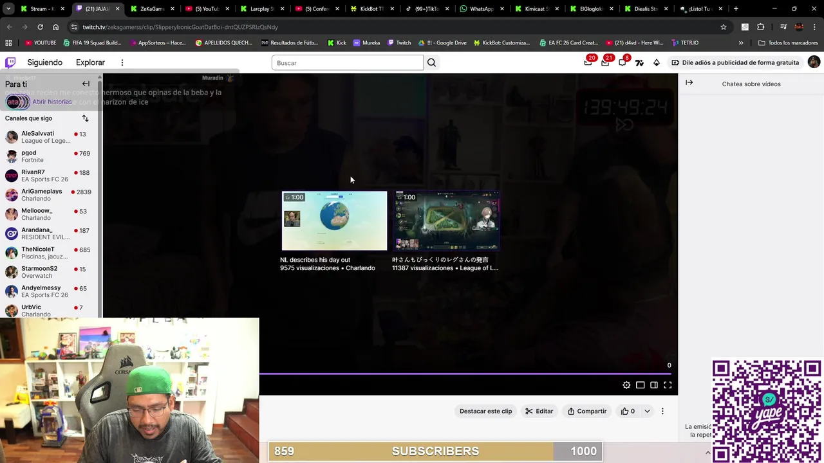Open the clip three-dot options menu

coord(662,411)
